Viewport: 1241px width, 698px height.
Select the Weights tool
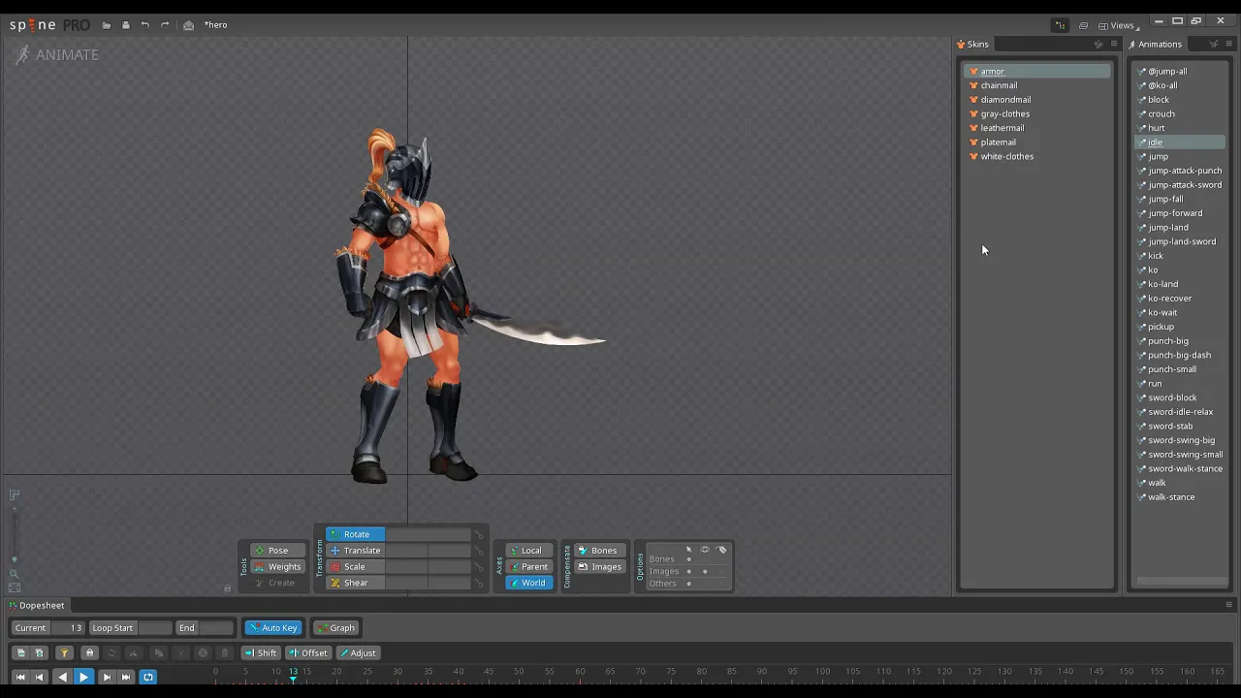click(277, 567)
